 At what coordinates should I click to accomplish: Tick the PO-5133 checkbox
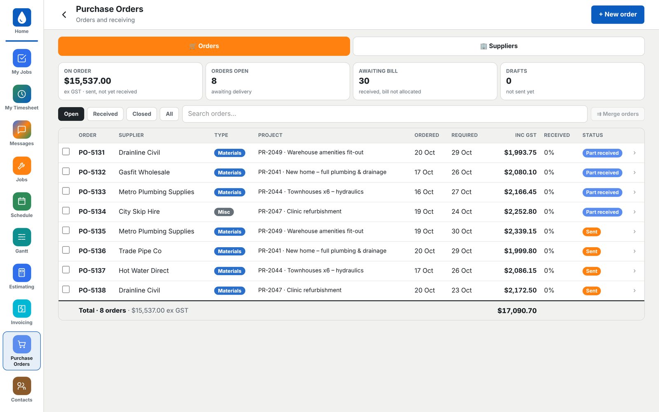[x=66, y=191]
